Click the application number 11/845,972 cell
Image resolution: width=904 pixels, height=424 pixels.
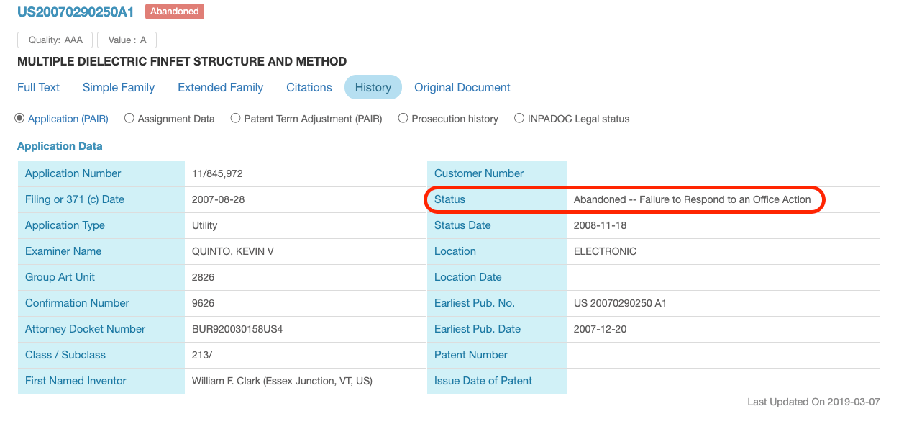[306, 173]
